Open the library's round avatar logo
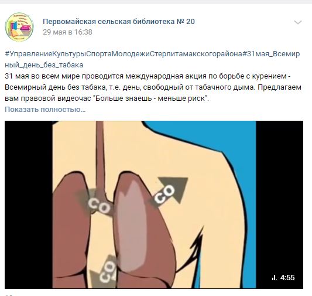Screen dimensions: 312x296 click(19, 27)
